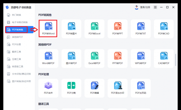Open the PDF合并 merge tool
The height and width of the screenshot is (110, 181).
(48, 88)
